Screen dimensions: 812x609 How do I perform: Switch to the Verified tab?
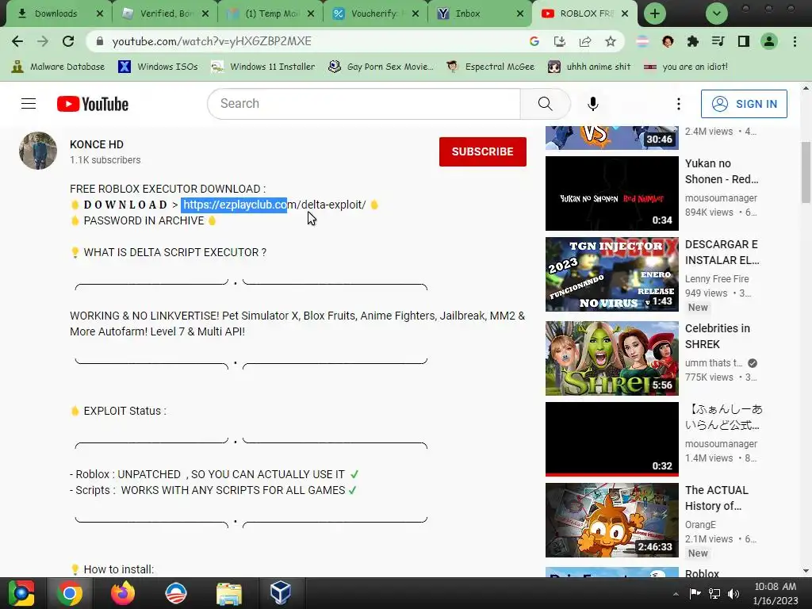pyautogui.click(x=167, y=13)
